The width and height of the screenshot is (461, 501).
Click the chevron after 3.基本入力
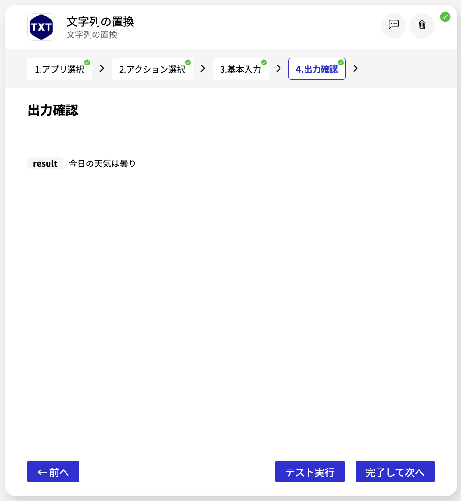point(278,68)
